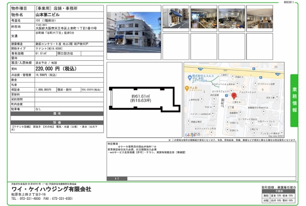This screenshot has width=306, height=206.
Task: Click the AD label bar
Action: click(x=117, y=178)
